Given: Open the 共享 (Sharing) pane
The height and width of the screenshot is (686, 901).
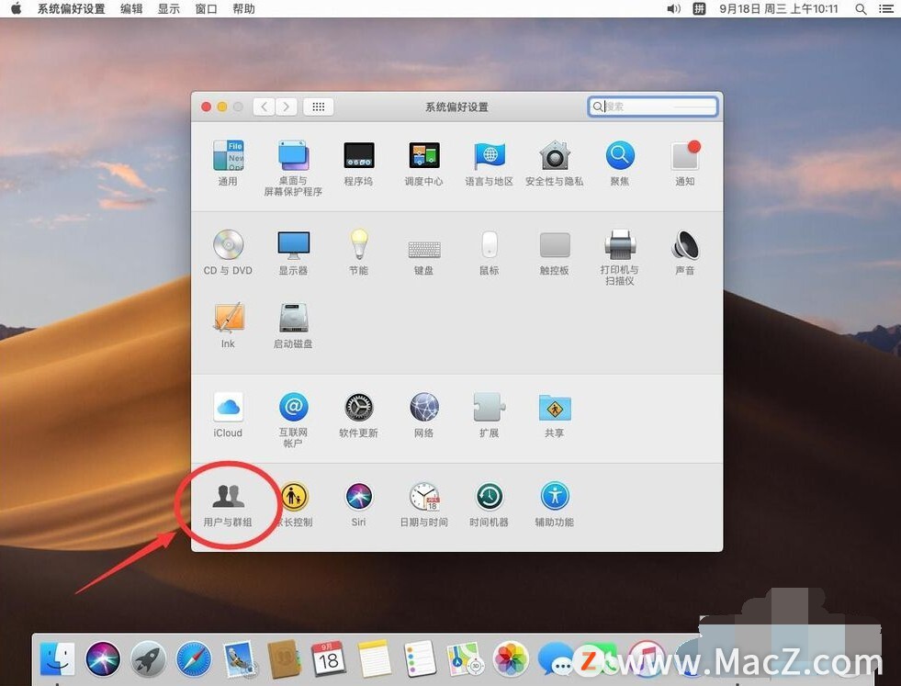Looking at the screenshot, I should pyautogui.click(x=555, y=415).
